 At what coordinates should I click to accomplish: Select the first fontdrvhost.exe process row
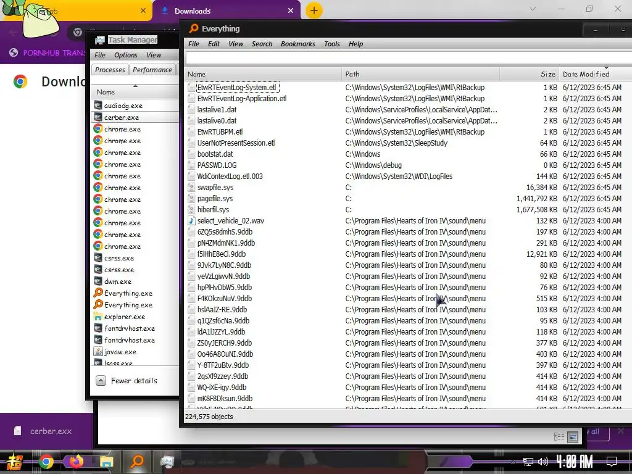pyautogui.click(x=135, y=328)
